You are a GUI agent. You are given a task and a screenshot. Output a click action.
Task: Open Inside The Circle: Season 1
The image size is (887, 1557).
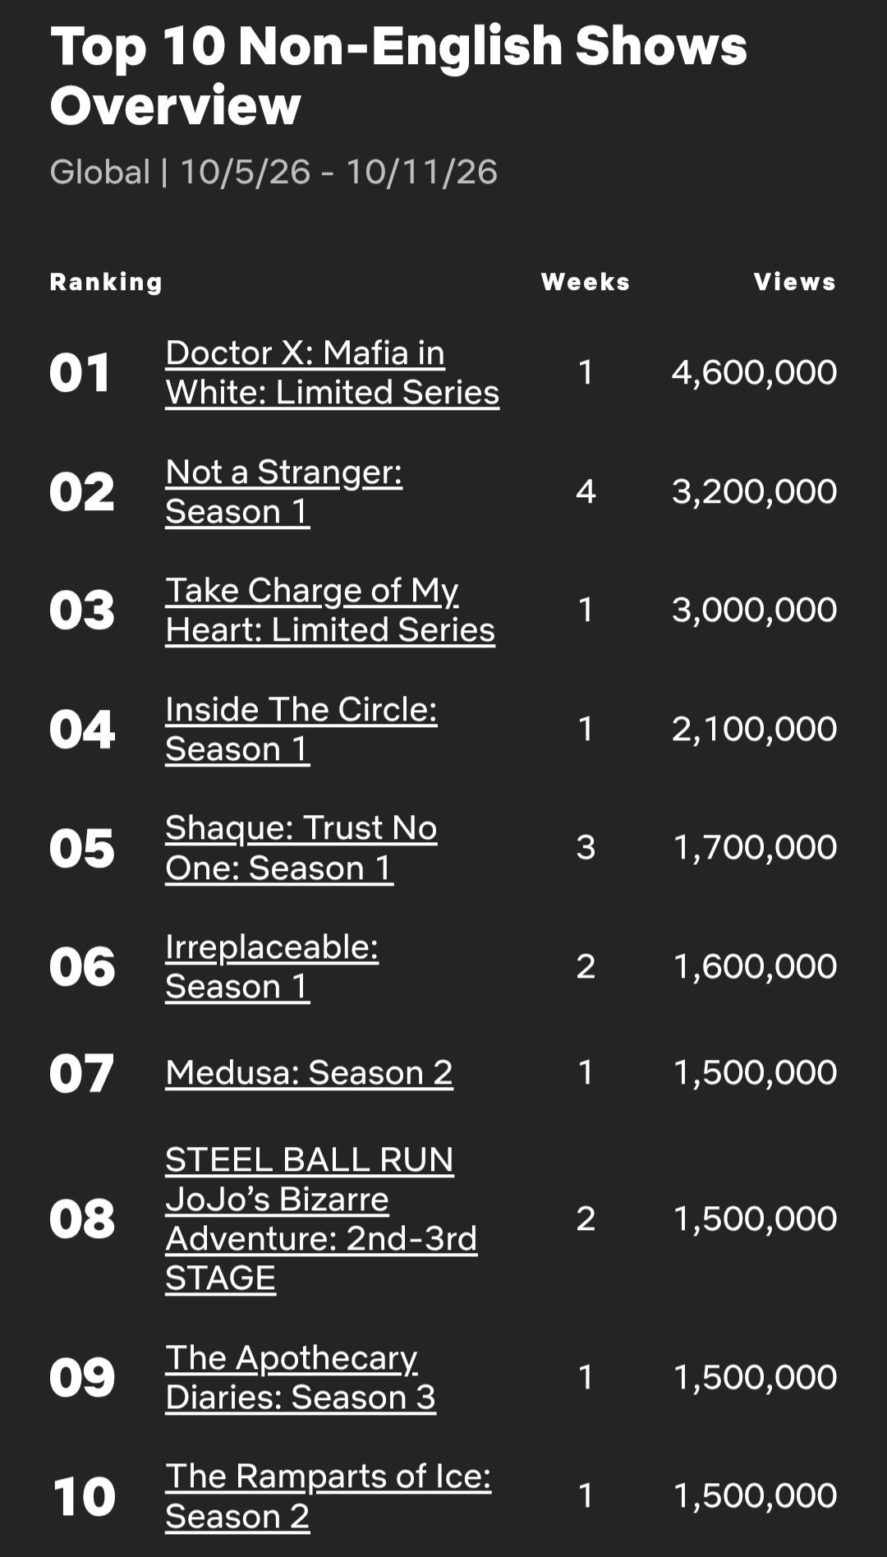pyautogui.click(x=301, y=729)
